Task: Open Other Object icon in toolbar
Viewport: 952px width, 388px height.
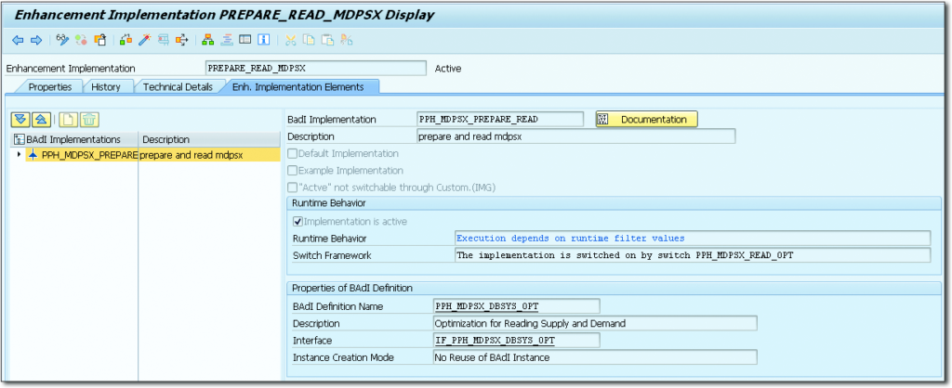Action: (100, 40)
